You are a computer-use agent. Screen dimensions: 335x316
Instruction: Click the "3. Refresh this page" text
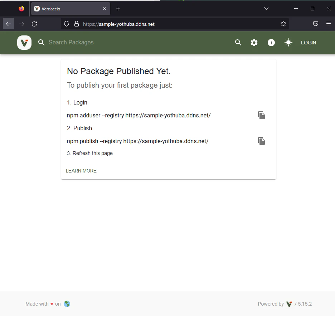click(90, 153)
